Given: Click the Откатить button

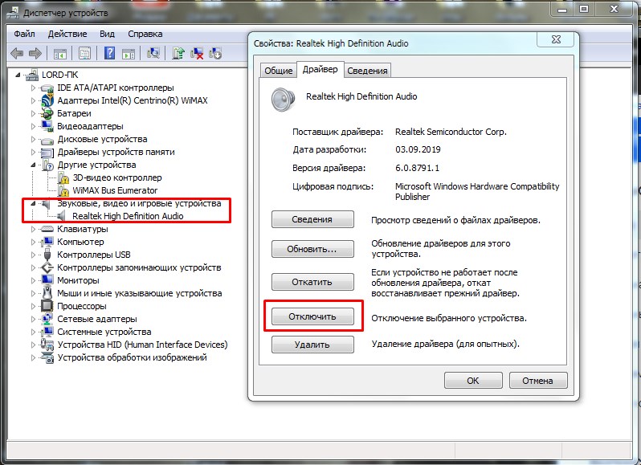Looking at the screenshot, I should [x=312, y=282].
